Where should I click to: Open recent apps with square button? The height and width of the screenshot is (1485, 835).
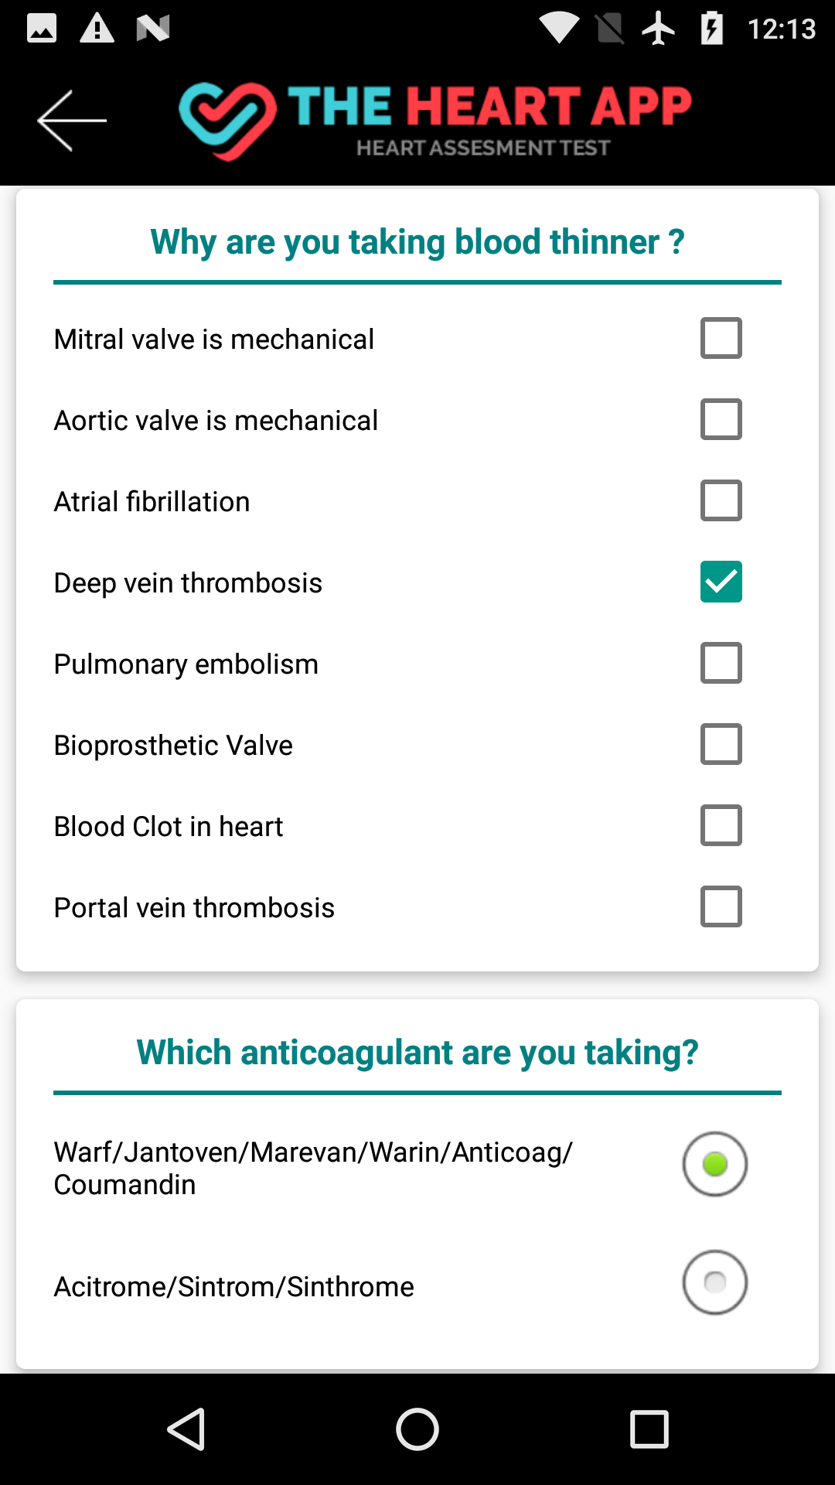649,1429
